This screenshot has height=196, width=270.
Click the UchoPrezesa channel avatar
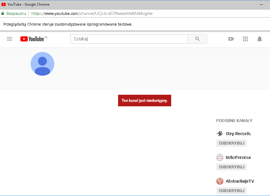220,157
